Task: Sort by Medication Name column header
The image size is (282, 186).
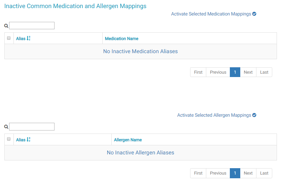Action: click(121, 39)
